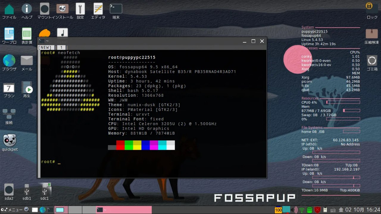
Task: Close the terminal window
Action: coord(262,41)
